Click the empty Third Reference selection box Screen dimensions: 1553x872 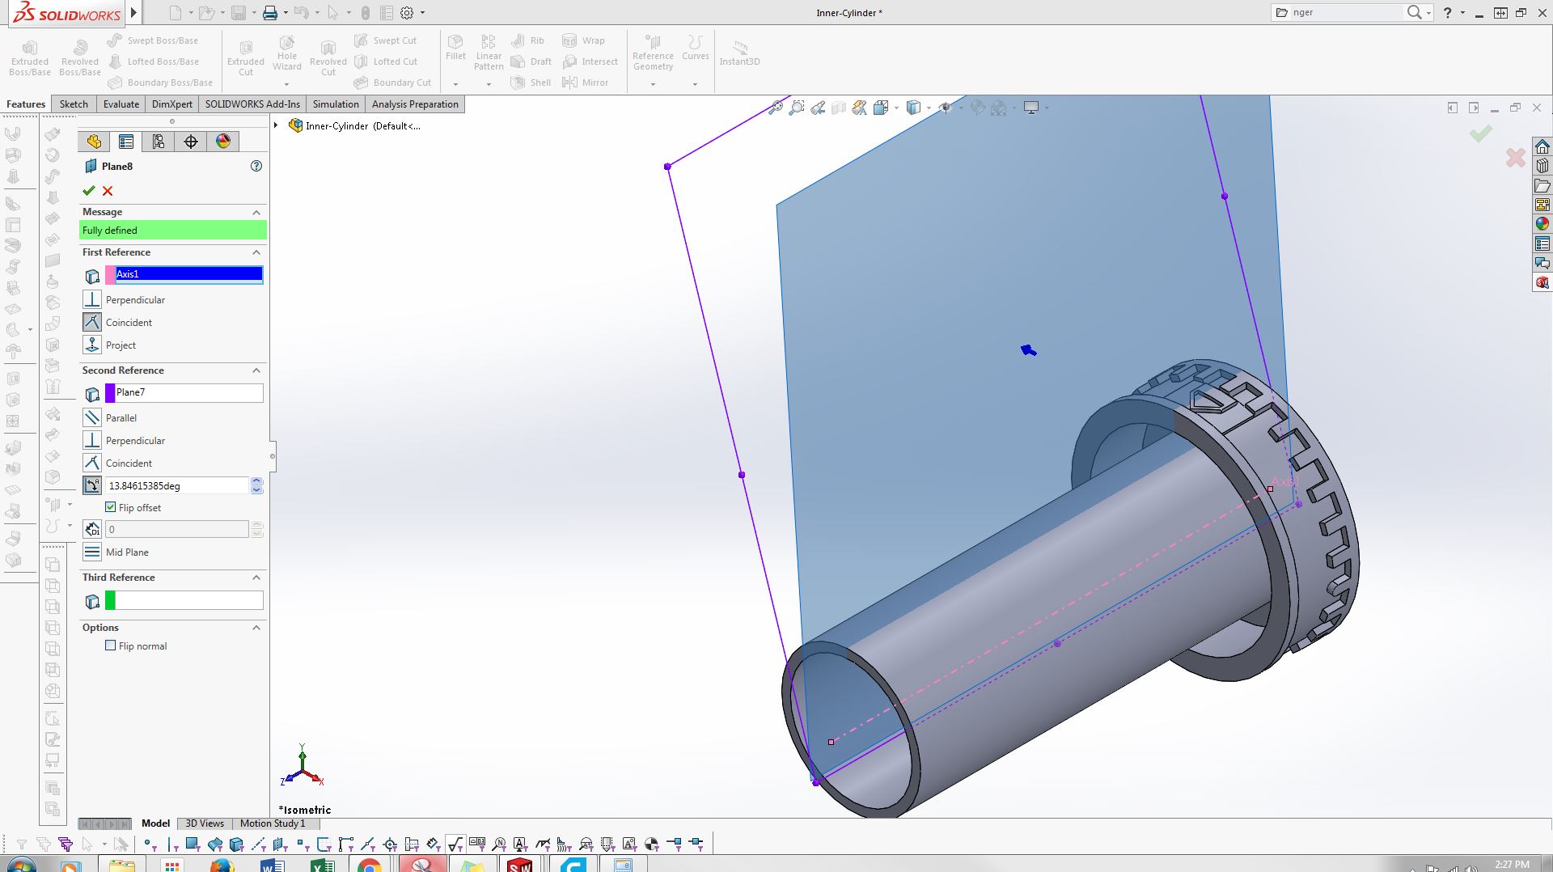click(x=189, y=600)
